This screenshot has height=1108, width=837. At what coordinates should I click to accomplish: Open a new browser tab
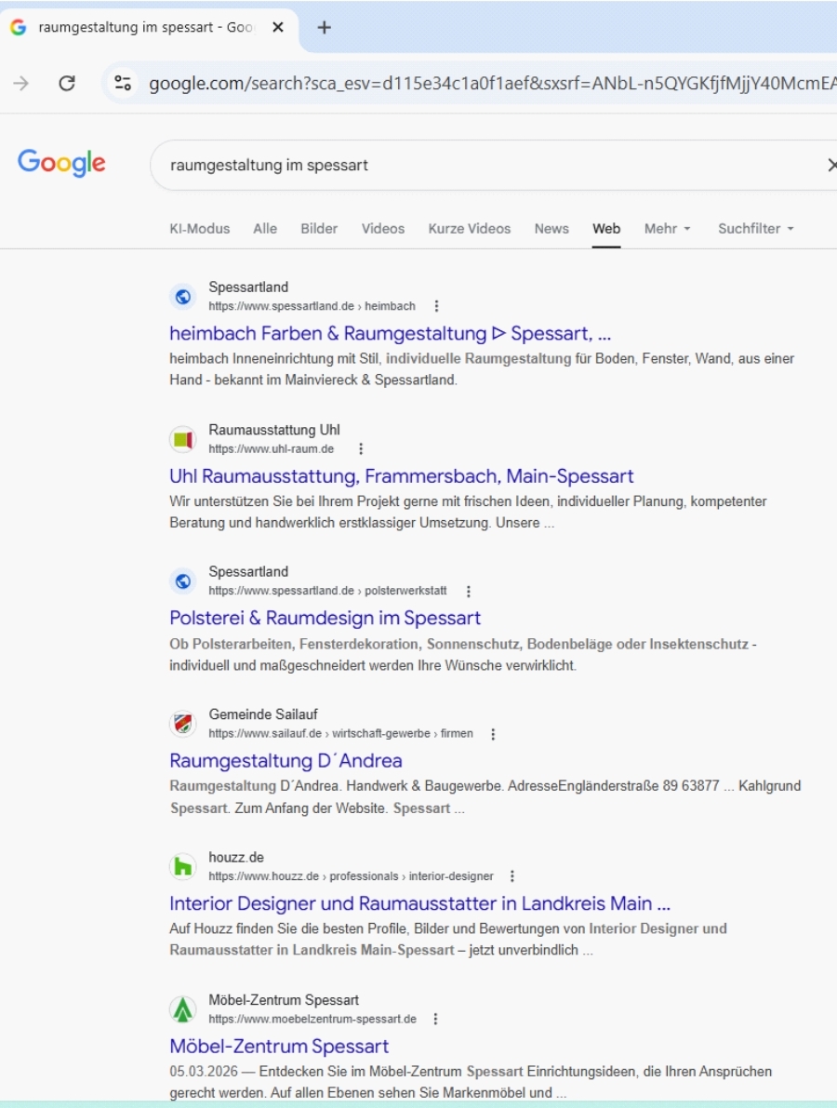click(x=324, y=28)
